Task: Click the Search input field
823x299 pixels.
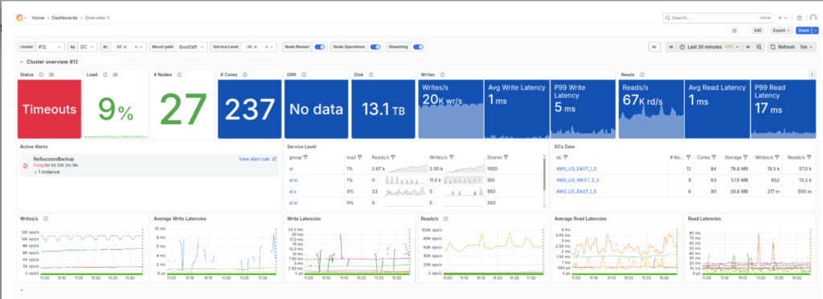Action: (718, 18)
